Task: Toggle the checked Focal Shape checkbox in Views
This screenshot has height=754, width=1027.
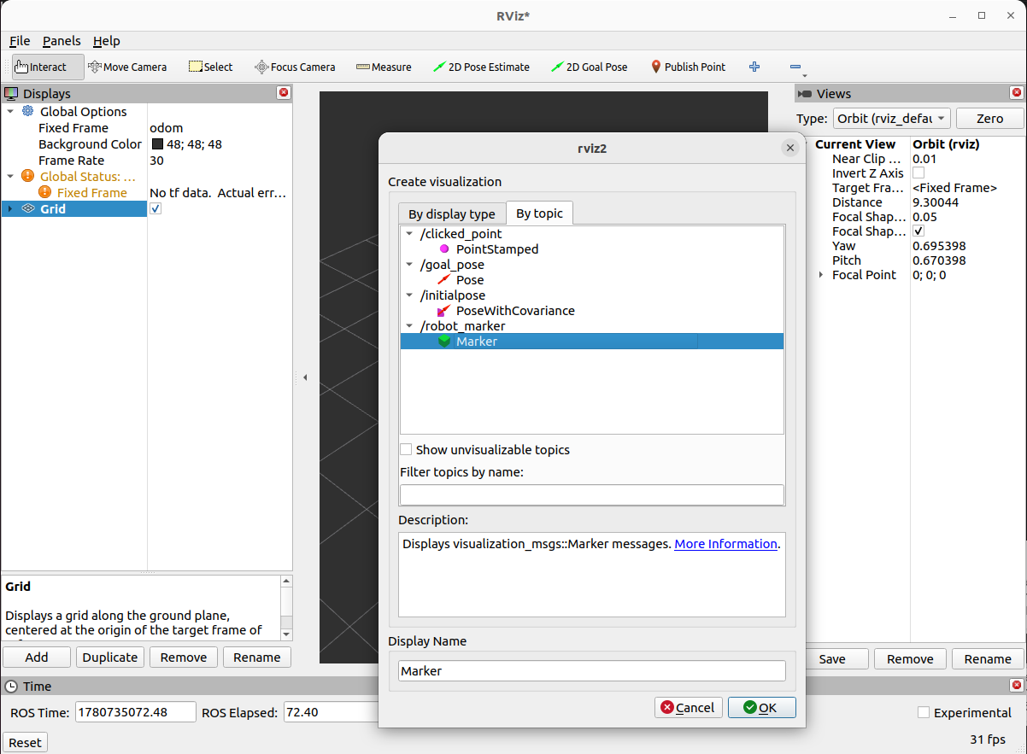Action: click(918, 231)
